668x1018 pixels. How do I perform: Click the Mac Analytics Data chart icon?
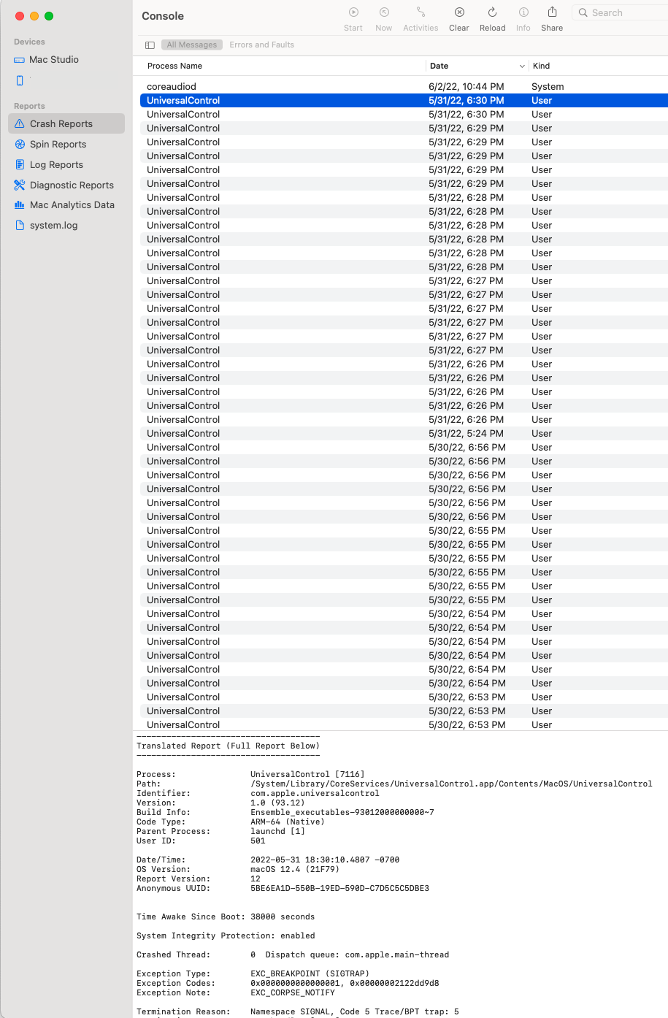point(20,205)
